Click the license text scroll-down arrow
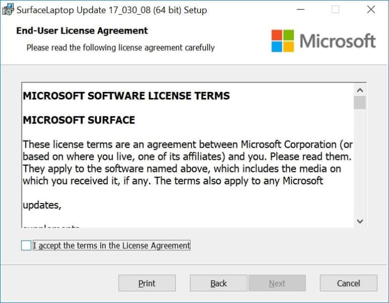The image size is (389, 303). pos(360,221)
